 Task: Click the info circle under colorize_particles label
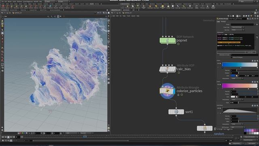(182, 94)
